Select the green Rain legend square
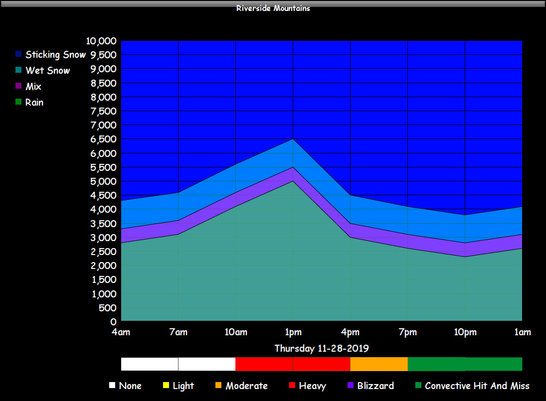The height and width of the screenshot is (401, 546). click(18, 102)
